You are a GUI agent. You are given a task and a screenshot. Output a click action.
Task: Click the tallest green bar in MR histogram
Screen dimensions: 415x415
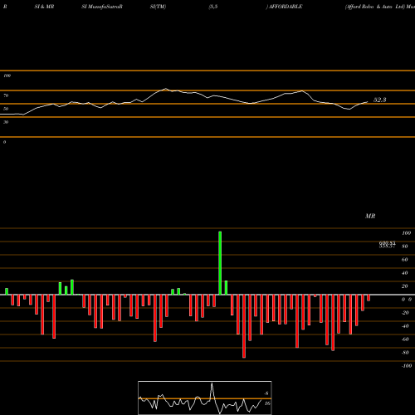tap(220, 263)
